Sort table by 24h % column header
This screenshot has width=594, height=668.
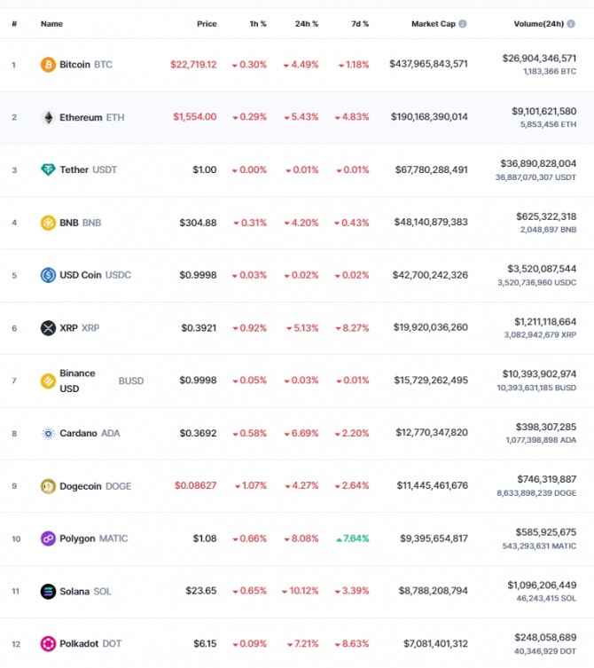pos(307,24)
